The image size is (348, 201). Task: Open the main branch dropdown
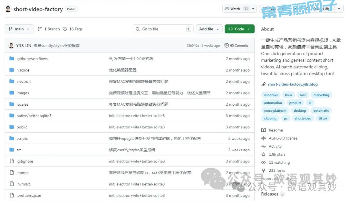click(19, 29)
